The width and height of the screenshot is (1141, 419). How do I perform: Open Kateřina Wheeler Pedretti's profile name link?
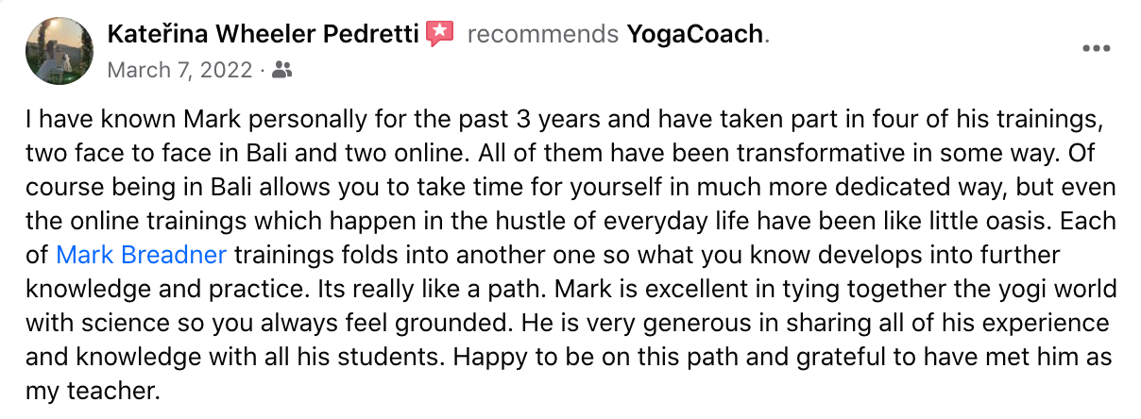click(264, 35)
